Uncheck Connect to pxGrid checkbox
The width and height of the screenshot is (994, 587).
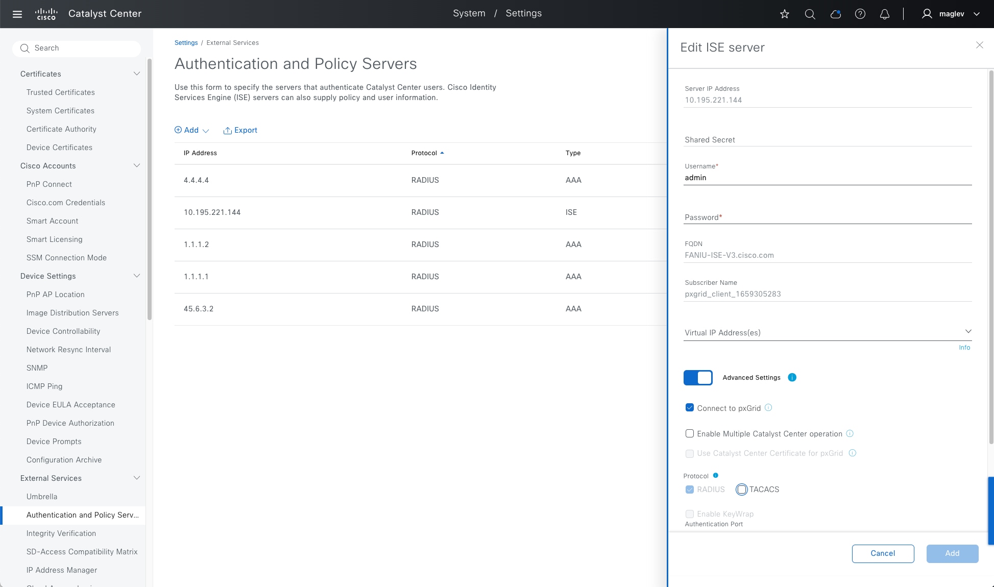[x=690, y=407]
